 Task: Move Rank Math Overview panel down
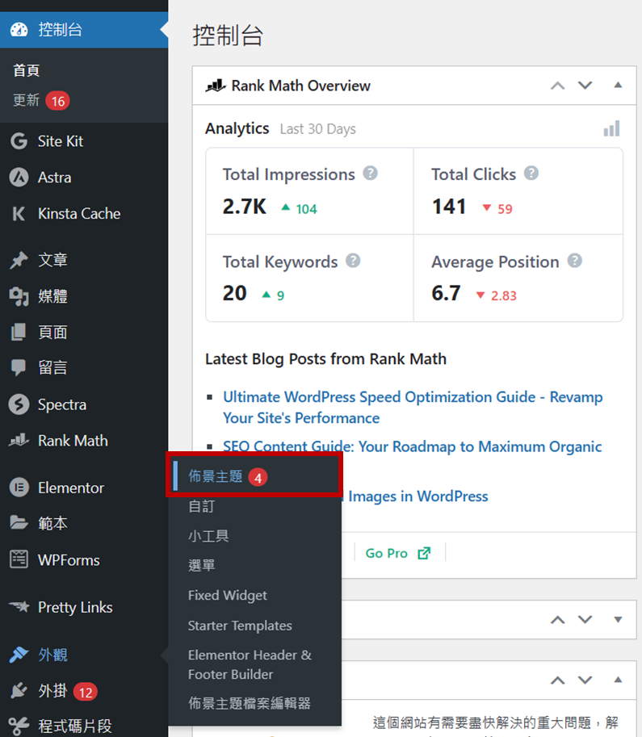coord(585,86)
